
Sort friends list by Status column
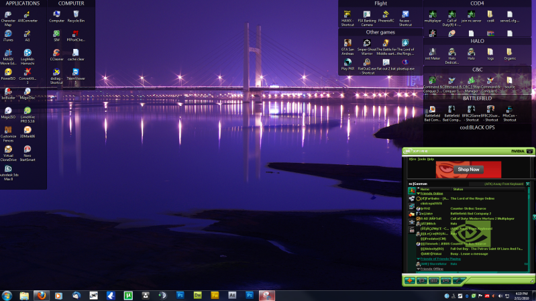488,189
